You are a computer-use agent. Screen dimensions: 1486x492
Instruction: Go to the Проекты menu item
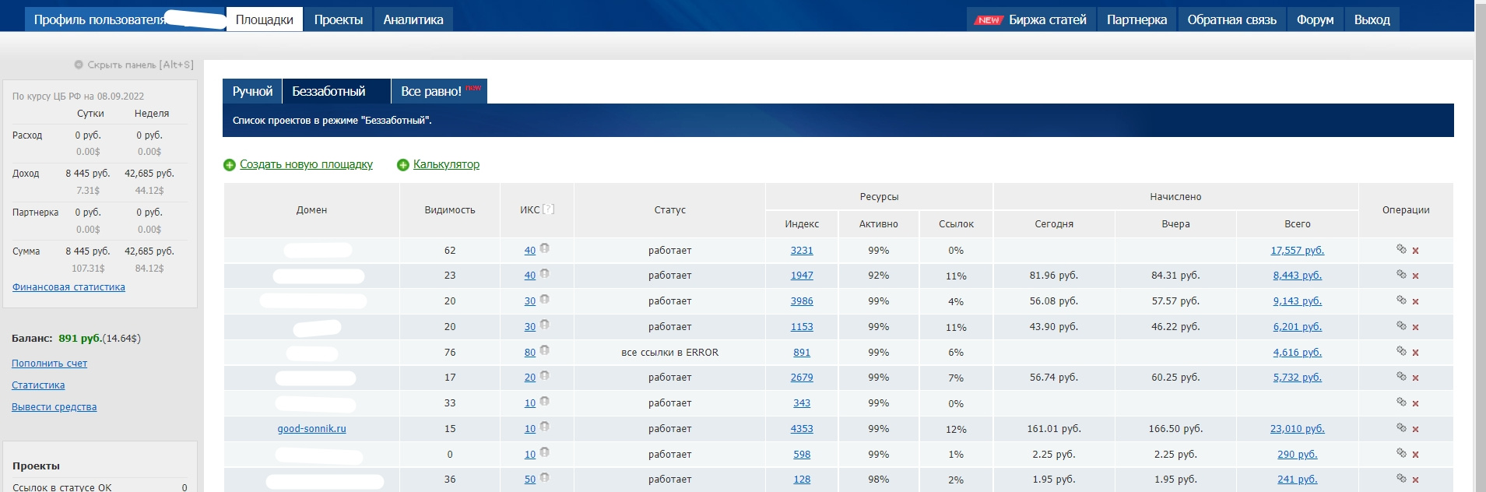click(x=339, y=19)
